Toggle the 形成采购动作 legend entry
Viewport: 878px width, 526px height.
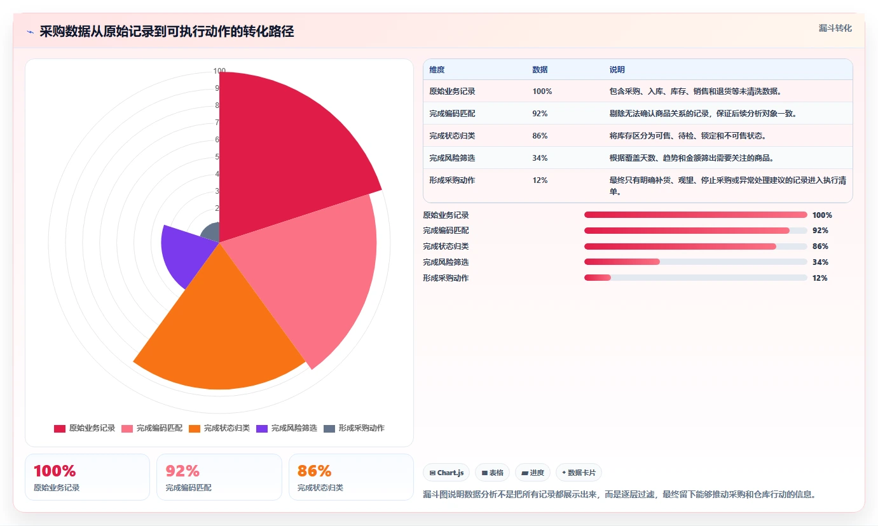pos(354,428)
